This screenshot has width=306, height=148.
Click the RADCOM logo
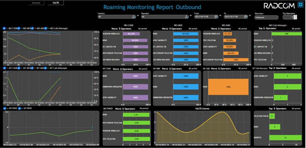point(279,6)
